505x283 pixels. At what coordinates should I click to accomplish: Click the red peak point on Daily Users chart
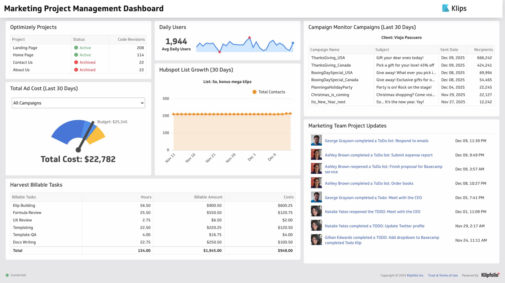coord(249,38)
